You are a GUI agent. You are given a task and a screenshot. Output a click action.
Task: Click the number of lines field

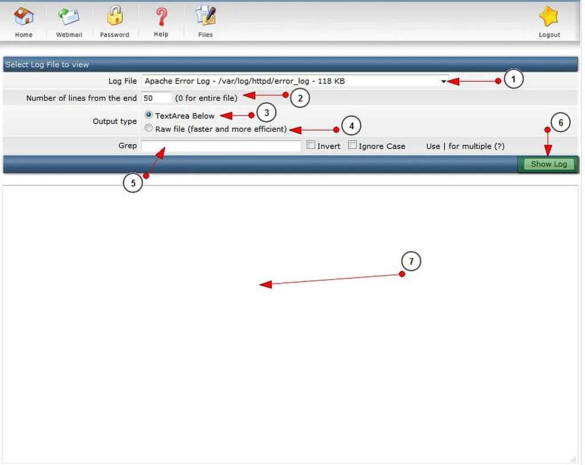click(x=157, y=98)
